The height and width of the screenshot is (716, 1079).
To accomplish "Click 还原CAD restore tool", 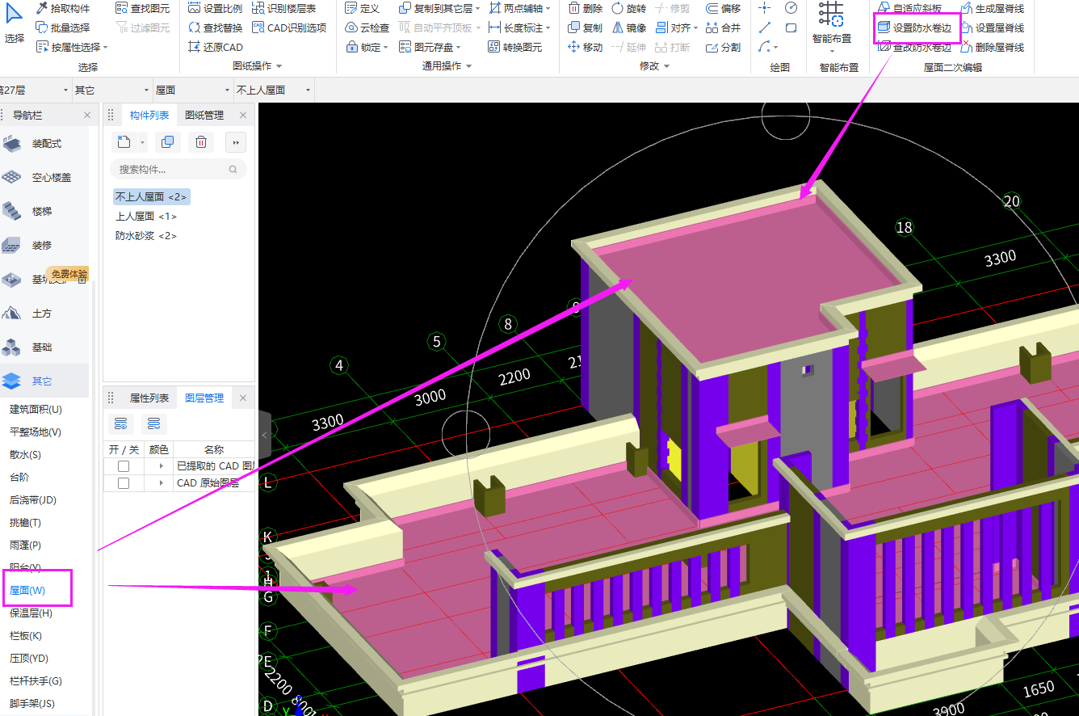I will point(215,47).
